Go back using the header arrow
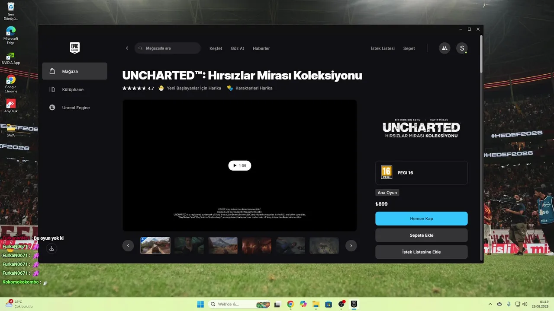 tap(127, 48)
